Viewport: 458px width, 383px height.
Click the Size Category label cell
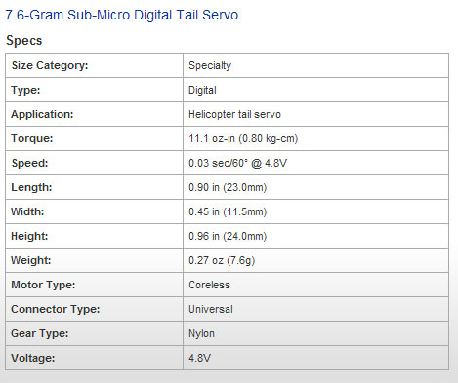coord(95,65)
